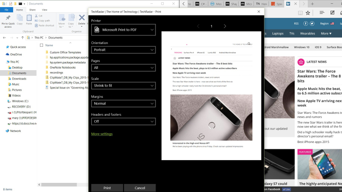Open Best iPhone apps 2015 article link

click(313, 142)
